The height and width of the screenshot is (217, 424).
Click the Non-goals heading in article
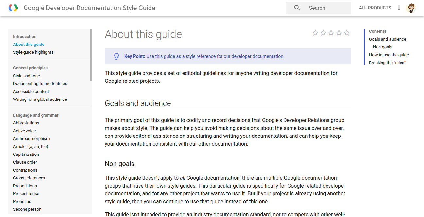tap(119, 164)
